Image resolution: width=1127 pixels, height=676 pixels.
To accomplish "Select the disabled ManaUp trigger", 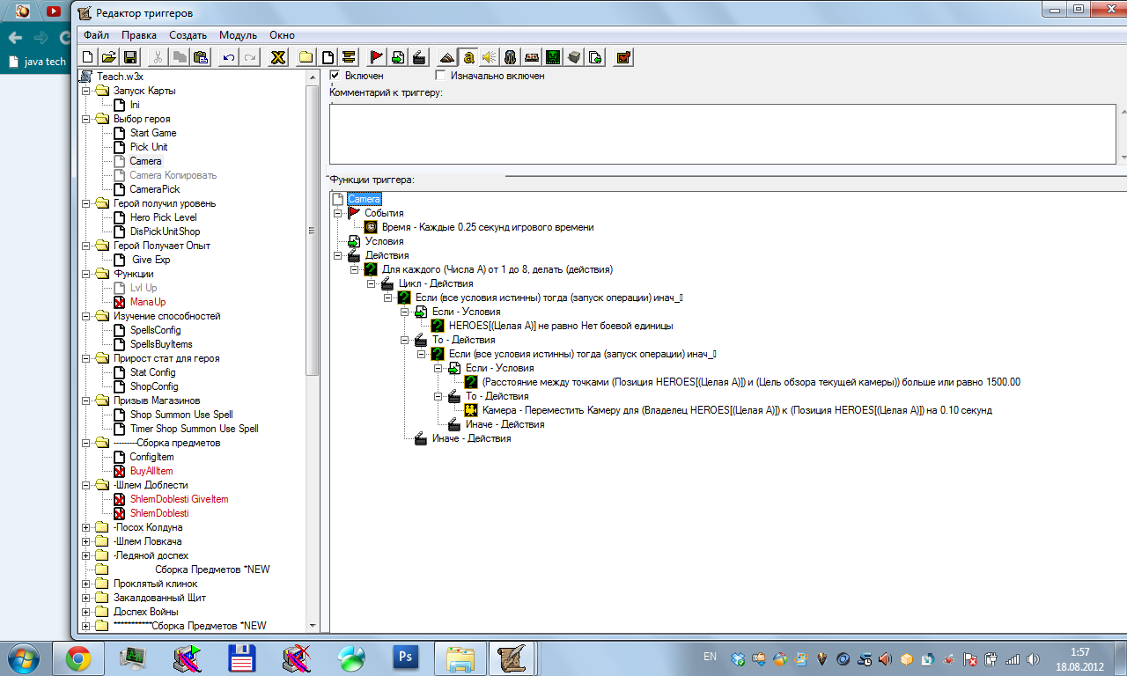I will 148,302.
